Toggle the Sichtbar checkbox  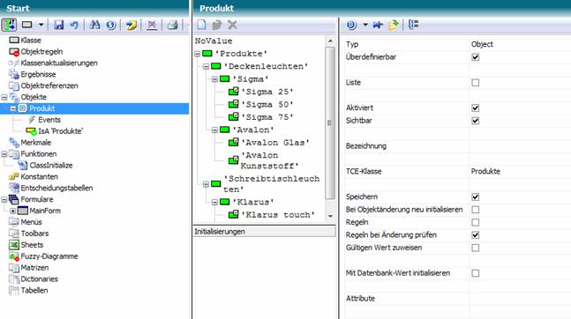475,121
